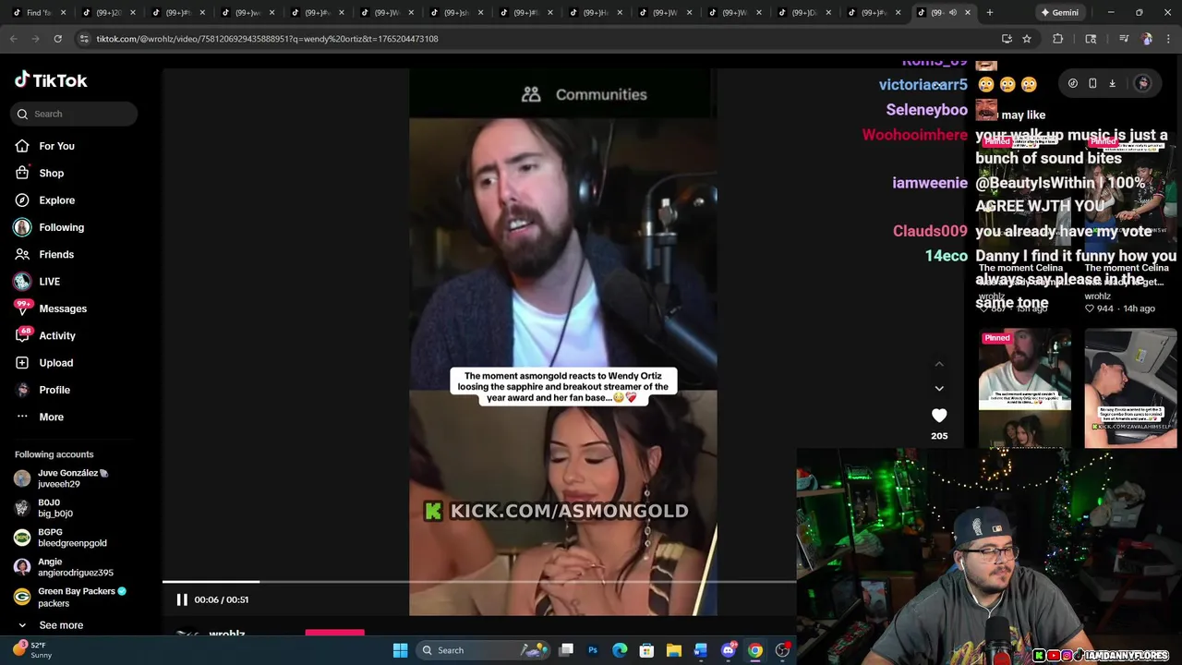
Task: Click the Chrome address bar URL
Action: coord(267,39)
